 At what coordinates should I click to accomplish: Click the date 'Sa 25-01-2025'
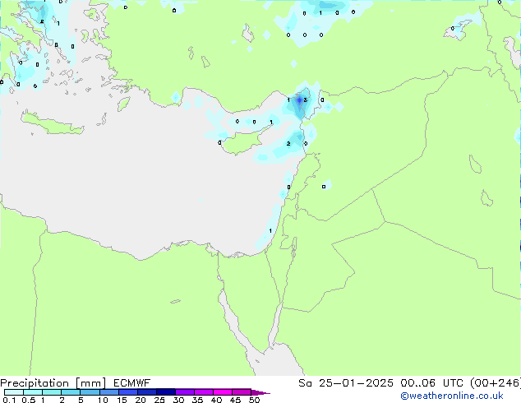[346, 383]
